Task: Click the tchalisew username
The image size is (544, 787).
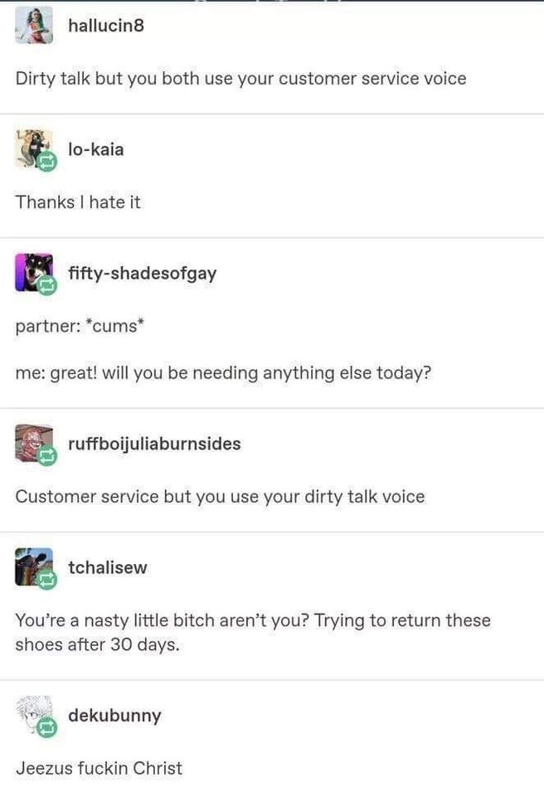Action: click(x=108, y=567)
